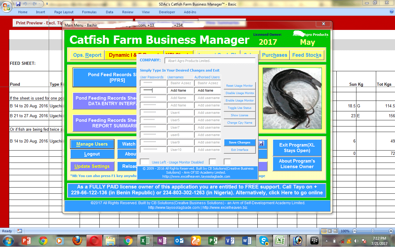Open the Page Layout ribbon tab
Image resolution: width=395 pixels, height=248 pixels.
(x=64, y=12)
